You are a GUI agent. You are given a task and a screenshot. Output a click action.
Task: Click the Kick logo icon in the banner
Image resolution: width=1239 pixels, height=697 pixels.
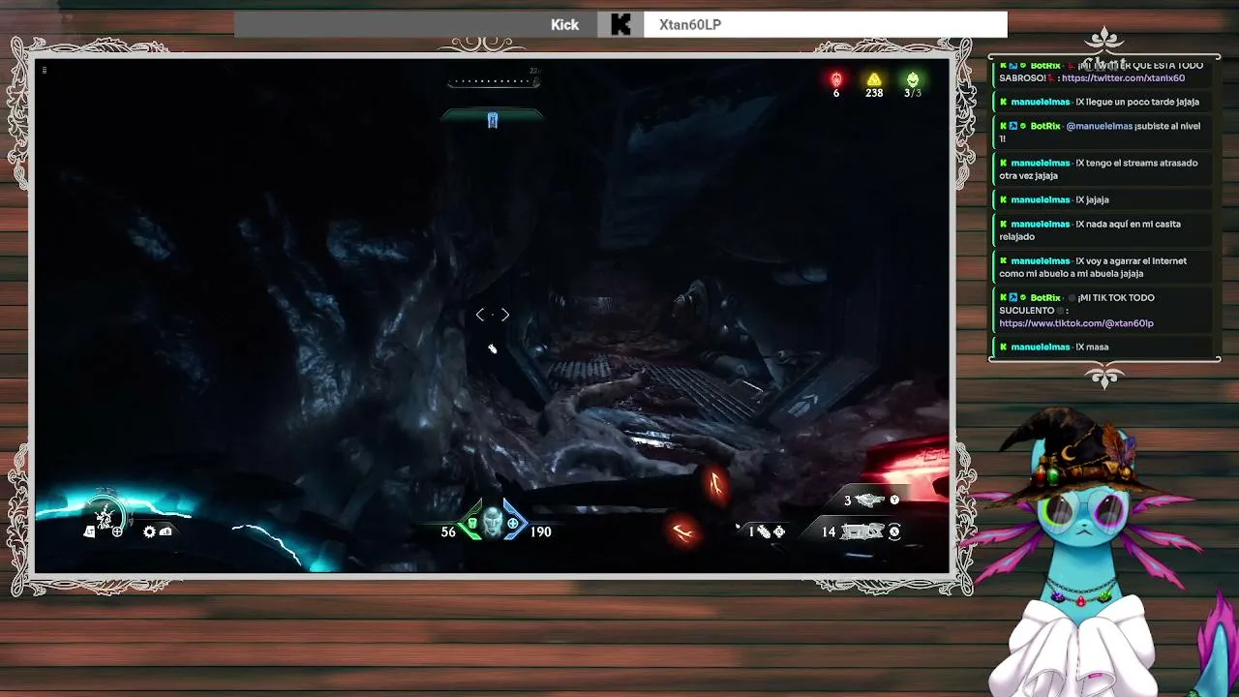tap(620, 24)
